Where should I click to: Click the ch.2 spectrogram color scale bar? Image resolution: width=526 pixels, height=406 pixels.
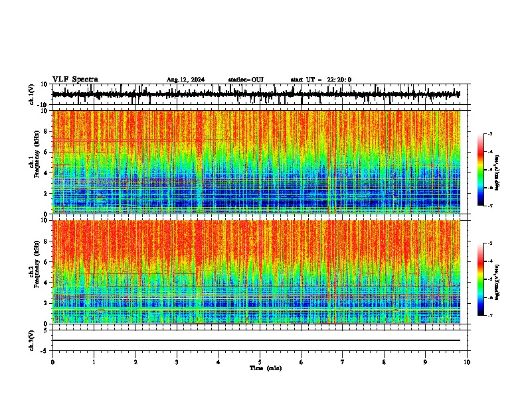[480, 279]
